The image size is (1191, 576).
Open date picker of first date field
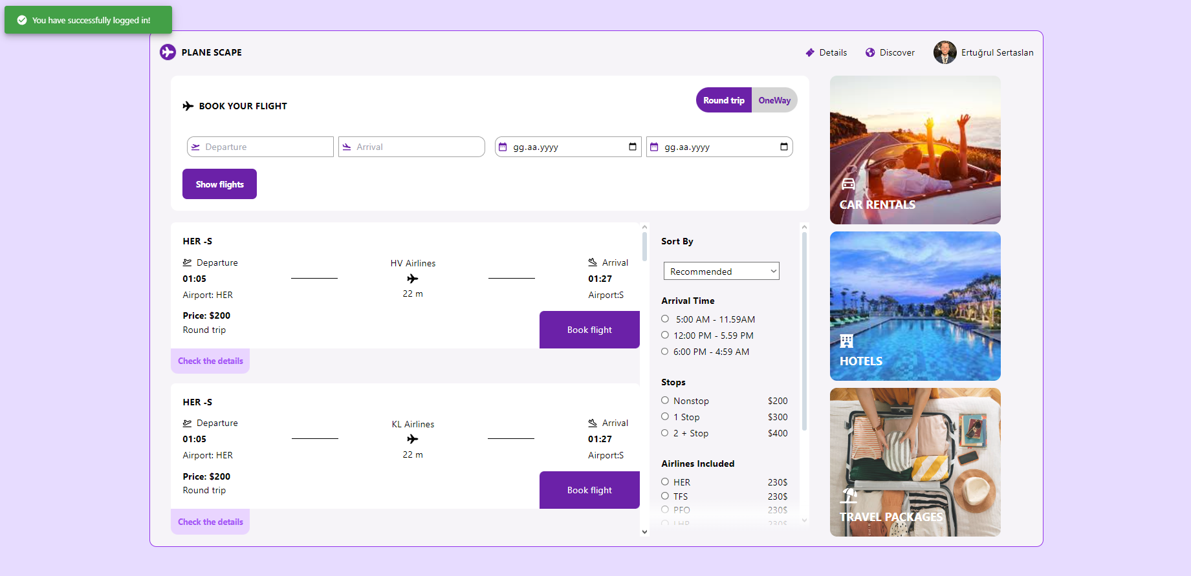(x=633, y=147)
